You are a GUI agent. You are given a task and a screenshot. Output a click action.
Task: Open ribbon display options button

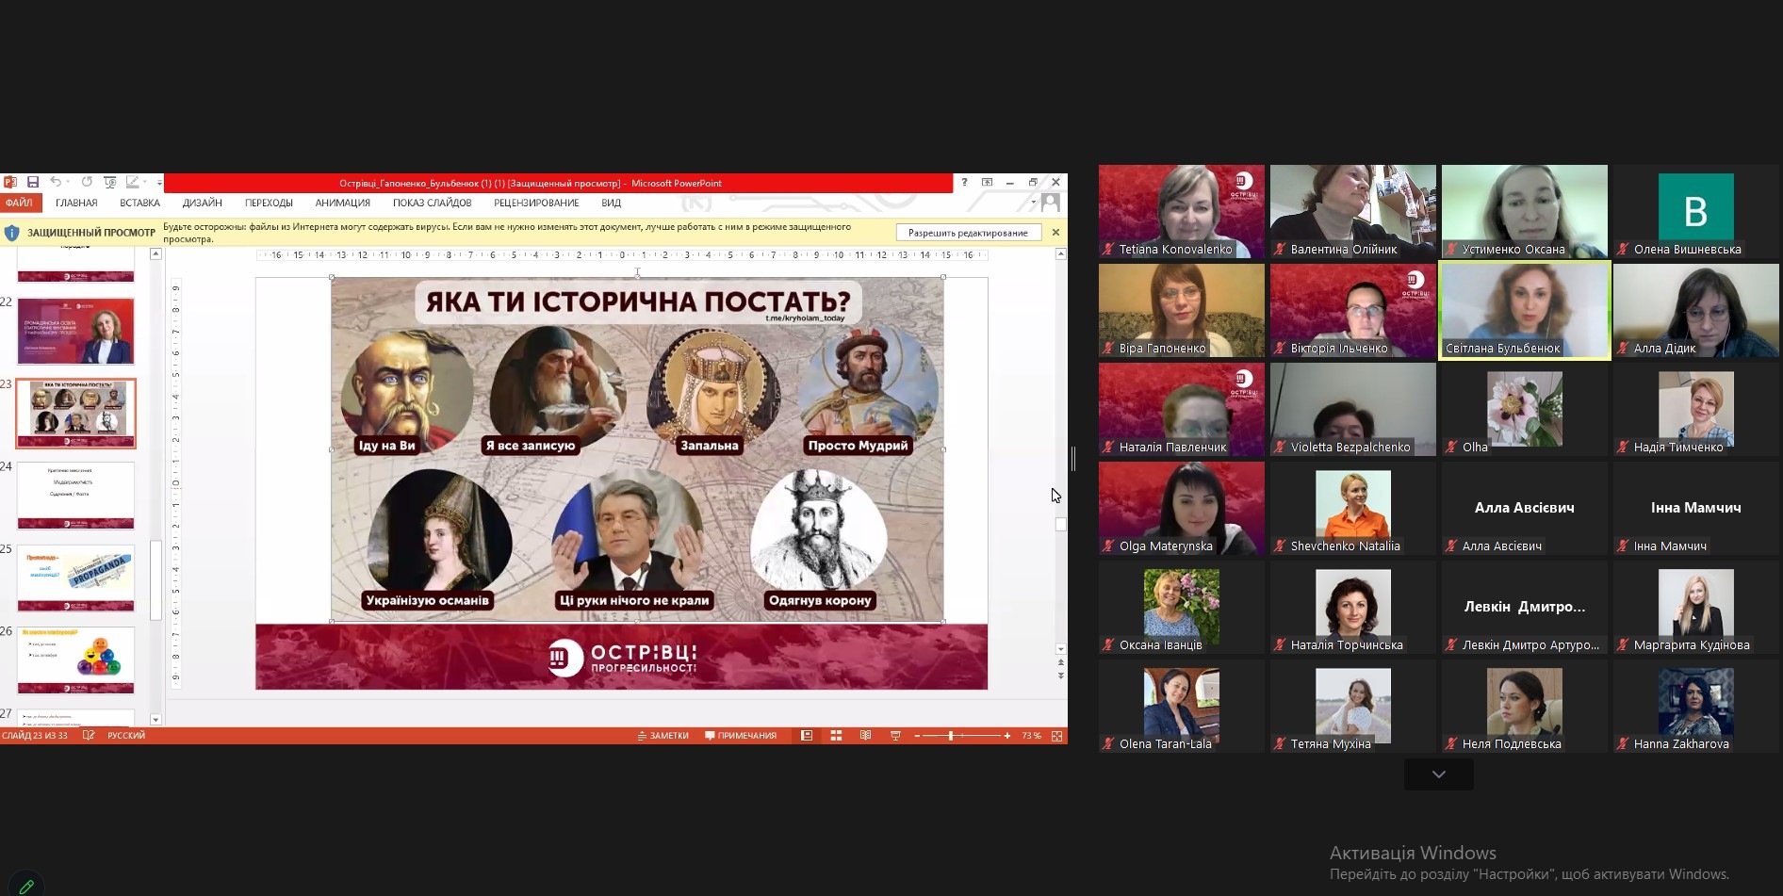pos(987,182)
